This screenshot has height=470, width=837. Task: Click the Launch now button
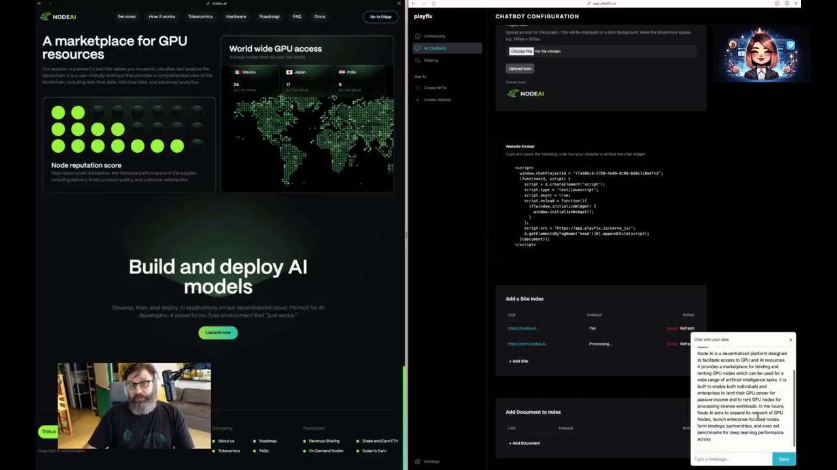218,332
